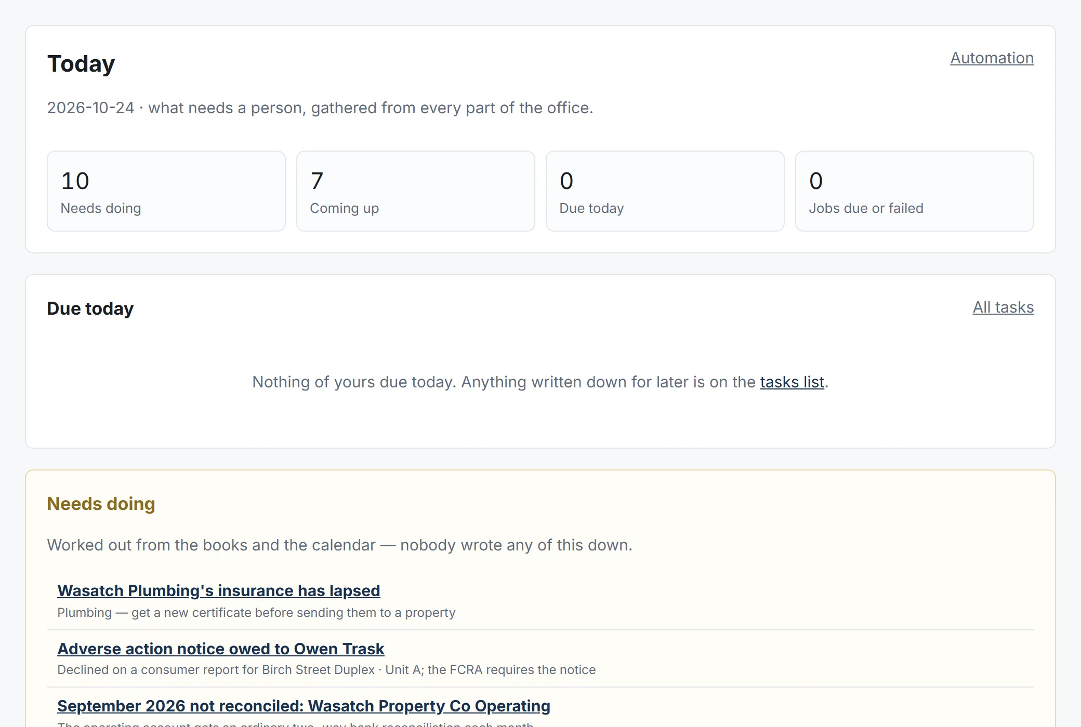Open Adverse action notice owed to Owen Trask
This screenshot has height=727, width=1081.
click(x=221, y=649)
